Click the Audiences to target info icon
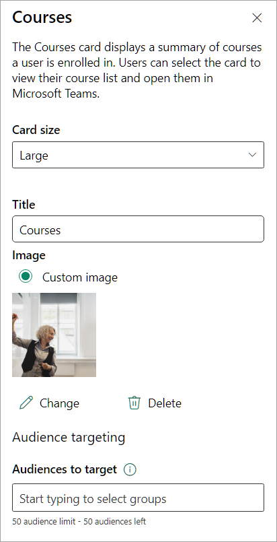277x542 pixels. coord(130,470)
